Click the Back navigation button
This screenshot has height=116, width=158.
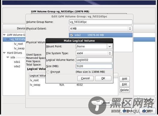127,111
